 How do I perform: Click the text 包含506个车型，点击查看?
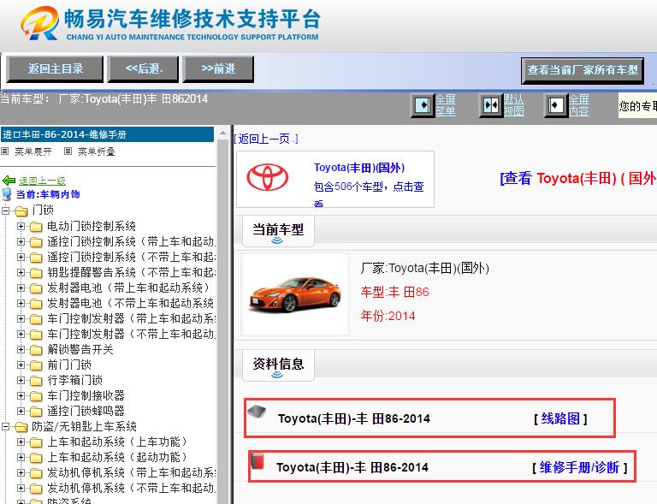point(369,193)
